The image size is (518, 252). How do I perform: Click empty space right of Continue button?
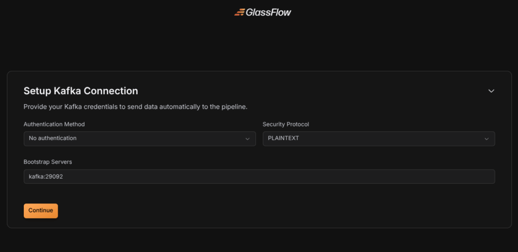tap(253, 211)
